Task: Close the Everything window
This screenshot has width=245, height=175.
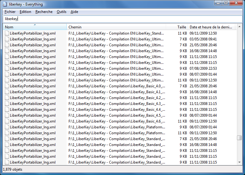Action: pos(236,3)
